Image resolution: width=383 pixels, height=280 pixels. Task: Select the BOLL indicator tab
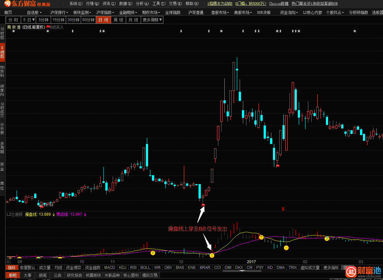tap(145, 268)
